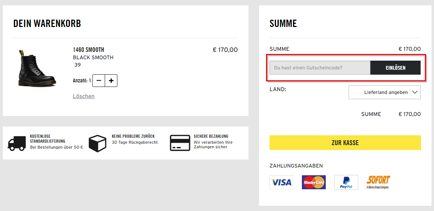Click the Kostenlose Standardlieferung text
434x211 pixels.
click(x=47, y=138)
